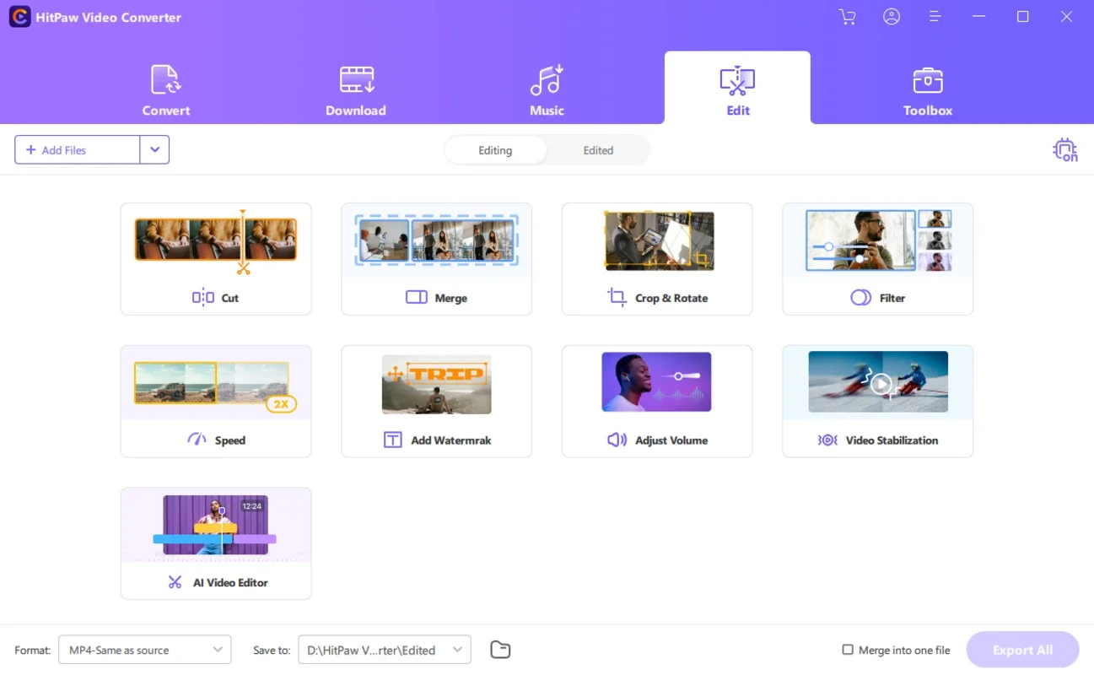Click the Video Stabilization icon
This screenshot has height=675, width=1094.
pyautogui.click(x=827, y=440)
